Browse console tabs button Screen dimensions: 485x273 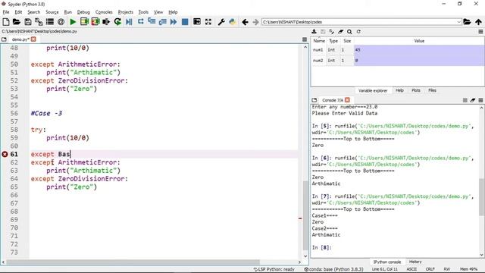coord(314,100)
